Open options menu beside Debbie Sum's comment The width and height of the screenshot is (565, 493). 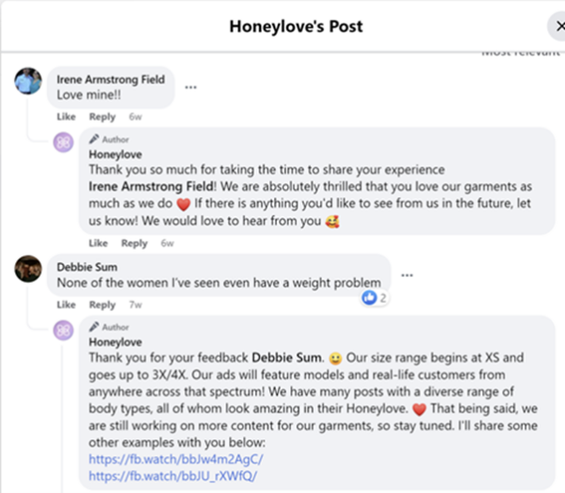point(407,275)
